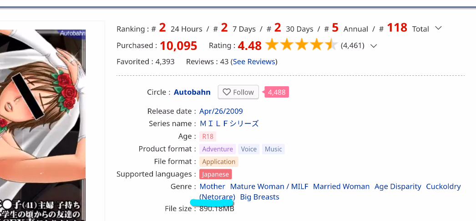Click the Apr/26/2009 release date link
Screen dimensions: 476x221
(221, 111)
